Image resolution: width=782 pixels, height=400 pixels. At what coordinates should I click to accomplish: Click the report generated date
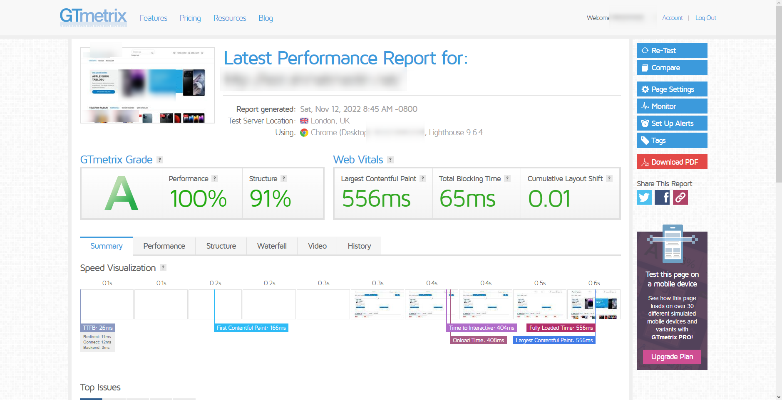[359, 109]
